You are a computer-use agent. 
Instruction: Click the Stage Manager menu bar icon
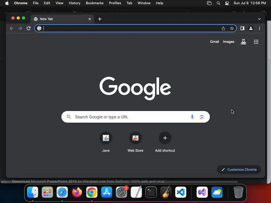[209, 3]
